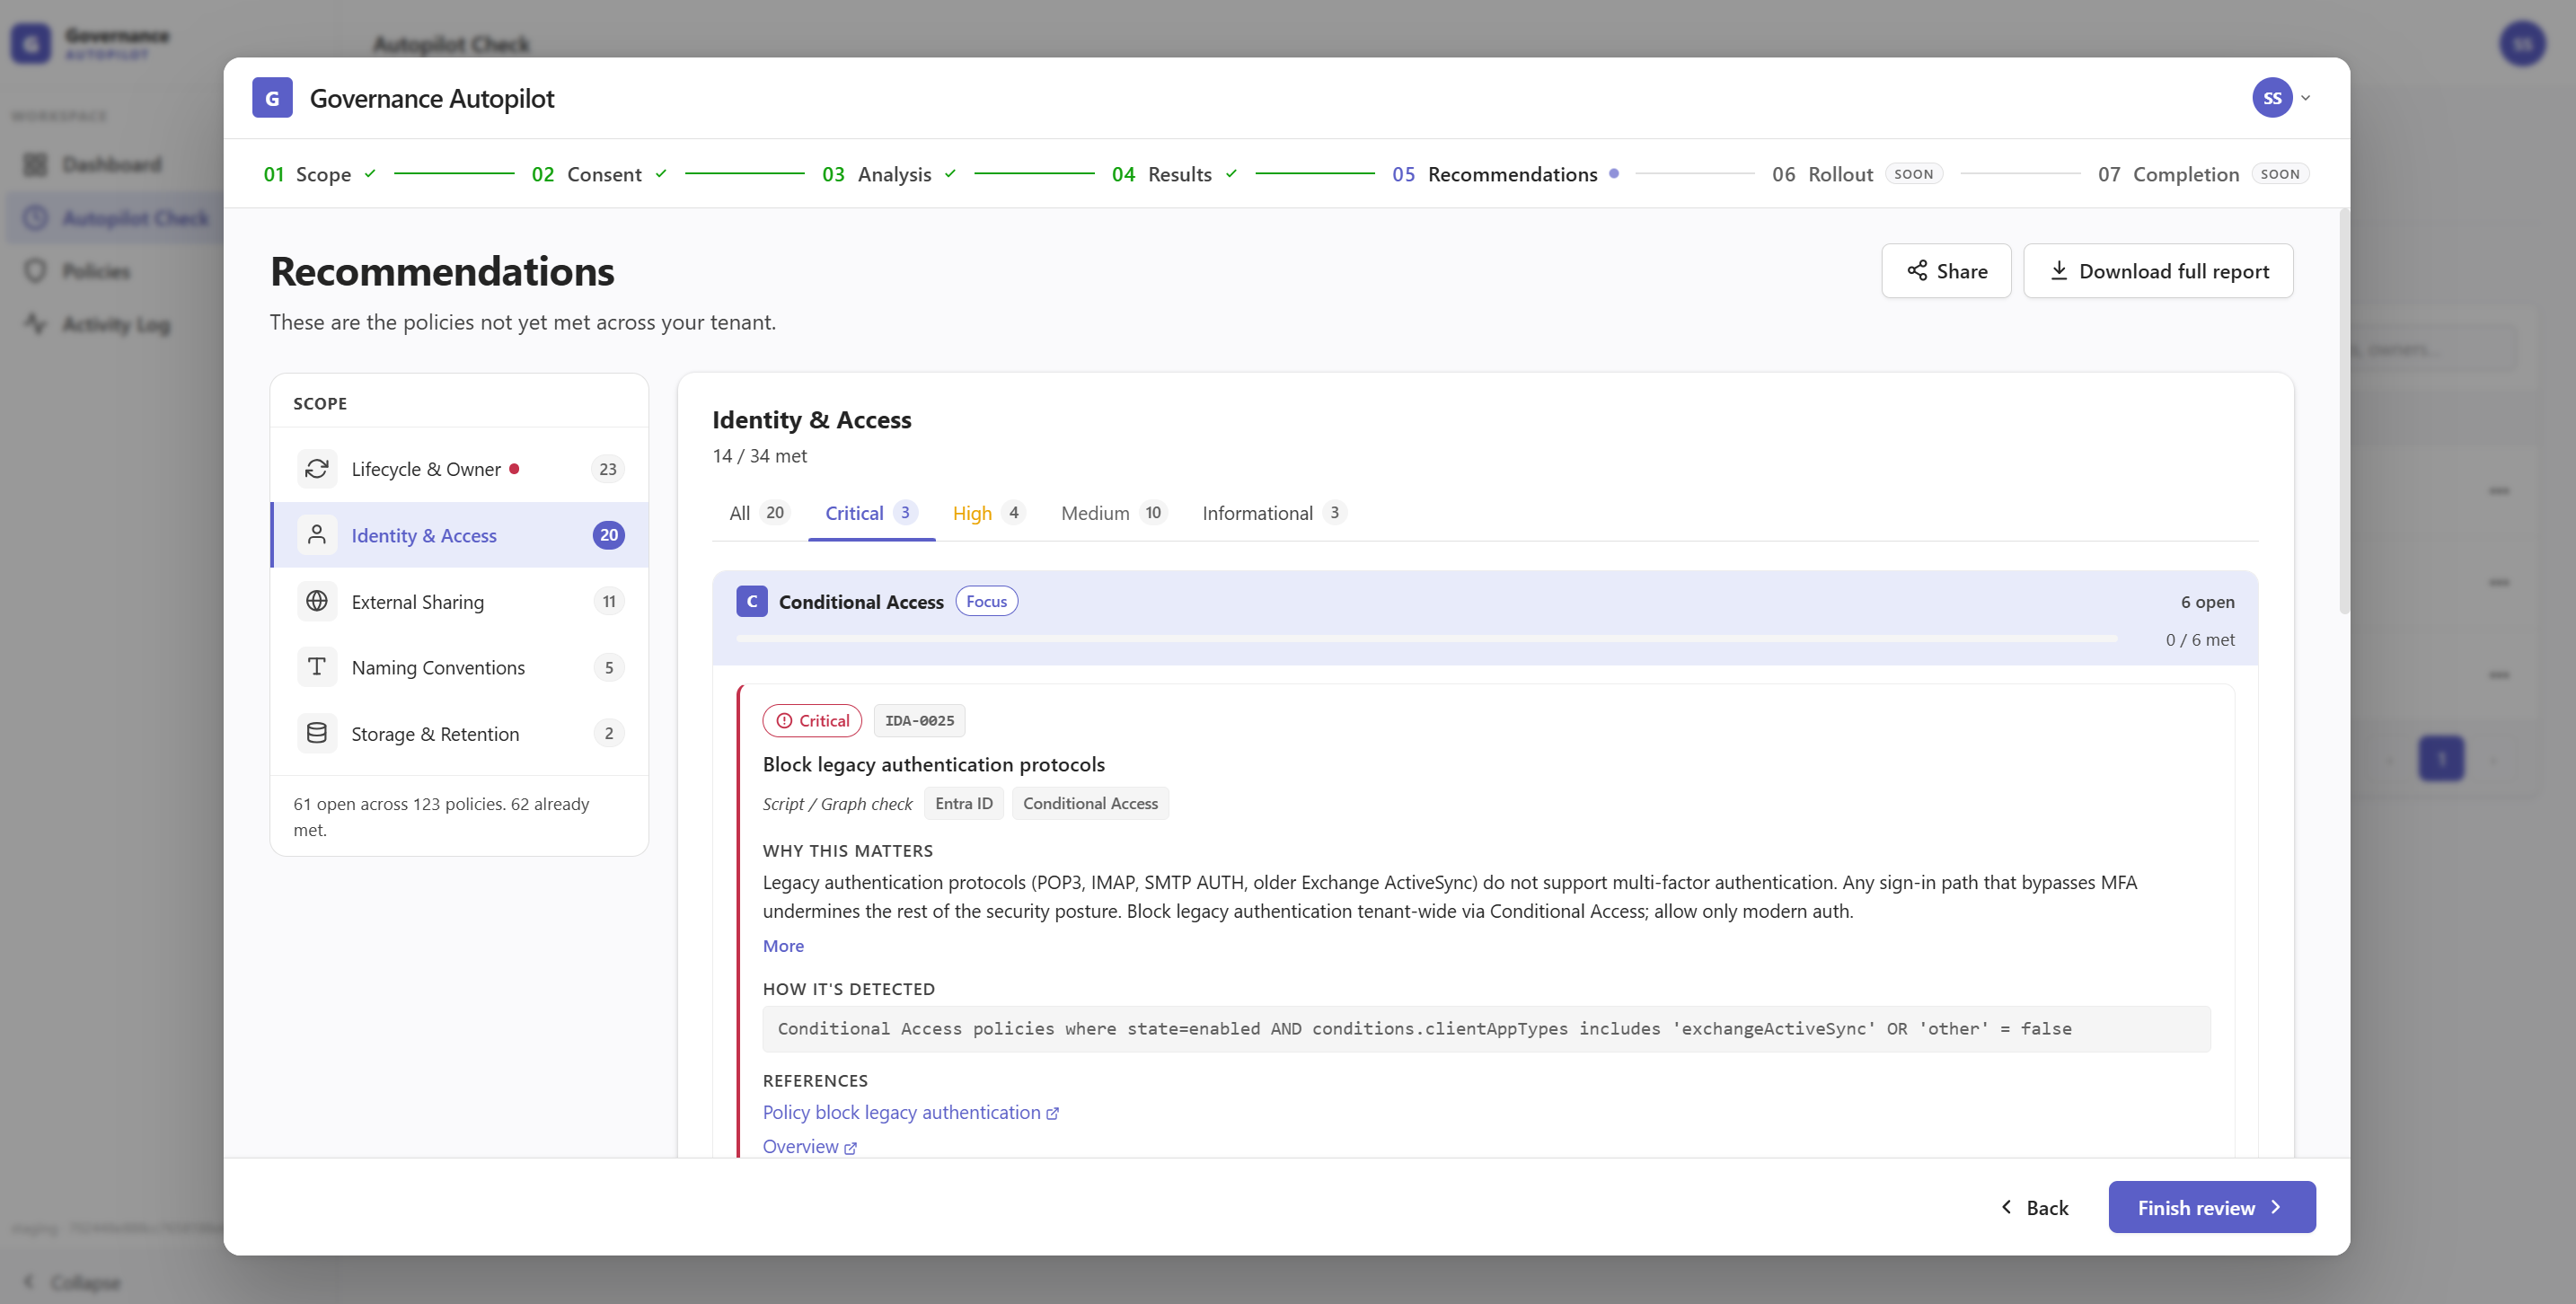Select the Storage & Retention database icon
This screenshot has height=1304, width=2576.
point(317,733)
